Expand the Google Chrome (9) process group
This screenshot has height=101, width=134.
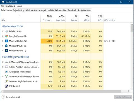click(x=3, y=36)
